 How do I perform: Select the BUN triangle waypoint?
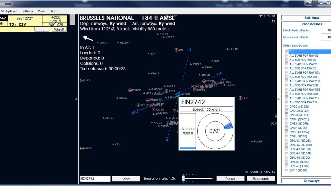point(212,61)
